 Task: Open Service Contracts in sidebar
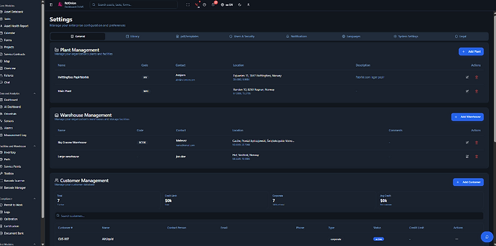click(x=15, y=54)
